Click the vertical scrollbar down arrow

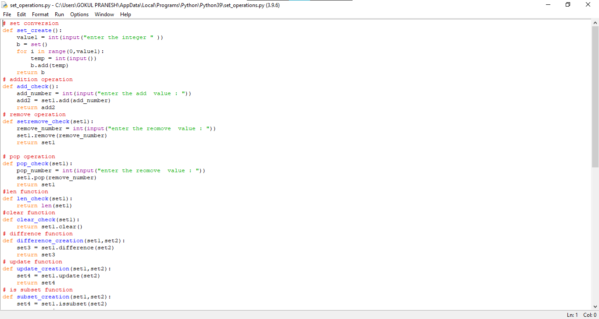click(595, 306)
